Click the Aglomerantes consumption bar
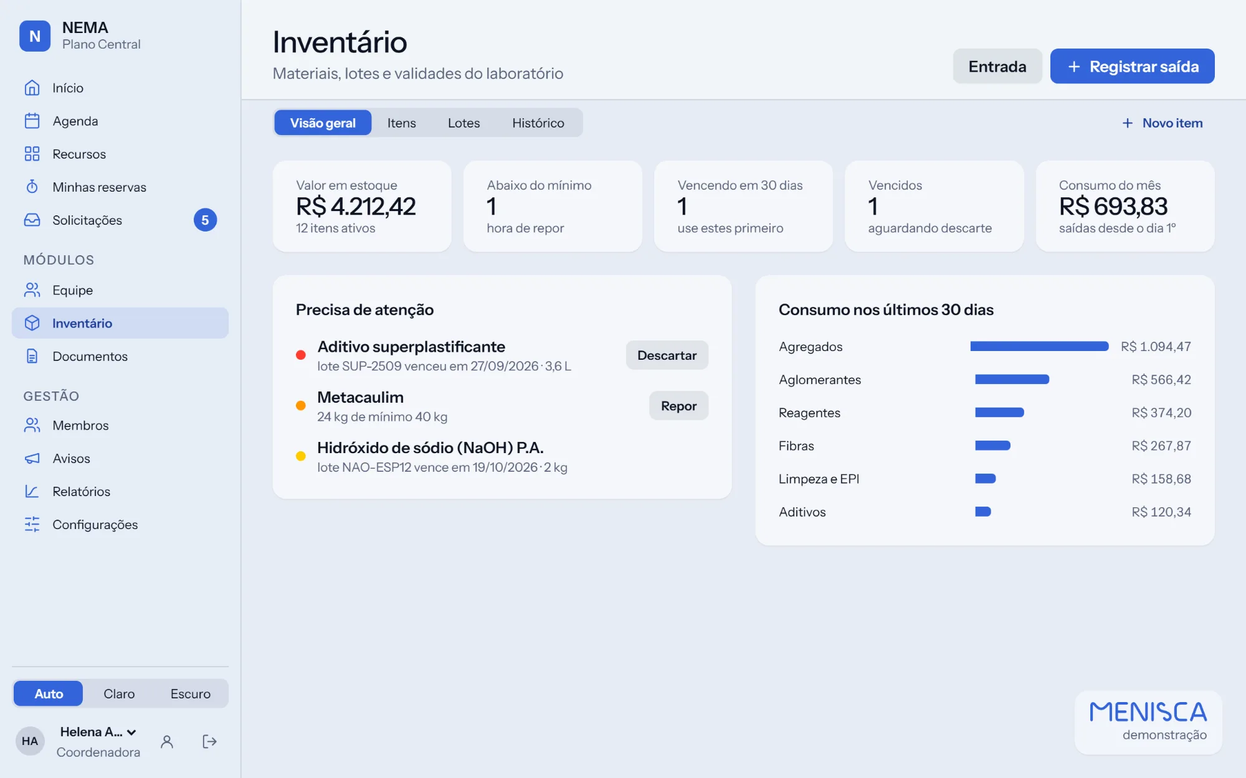1246x778 pixels. [1012, 379]
